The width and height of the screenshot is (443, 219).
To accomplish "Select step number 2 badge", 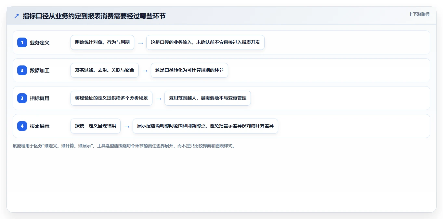I will click(x=22, y=70).
